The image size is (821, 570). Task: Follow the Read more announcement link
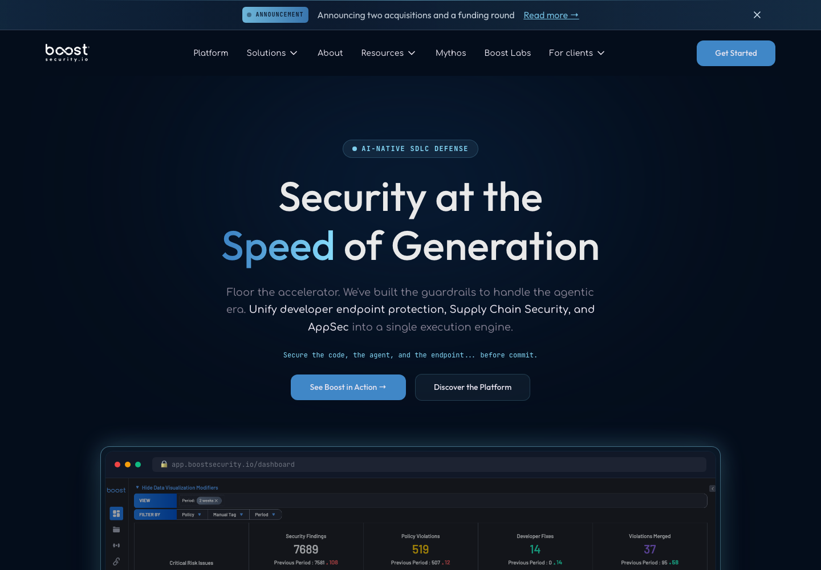click(551, 15)
